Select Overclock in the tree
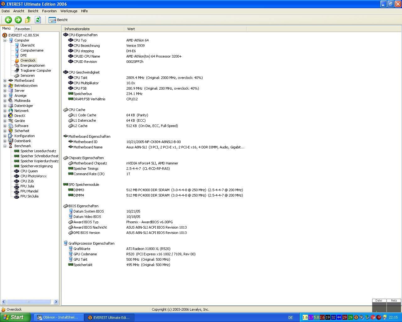This screenshot has width=402, height=322. coord(28,60)
